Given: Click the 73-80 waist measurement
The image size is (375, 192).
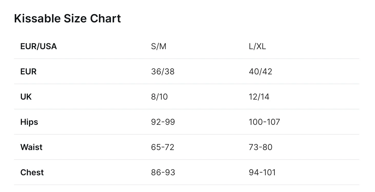Looking at the screenshot, I should click(261, 147).
